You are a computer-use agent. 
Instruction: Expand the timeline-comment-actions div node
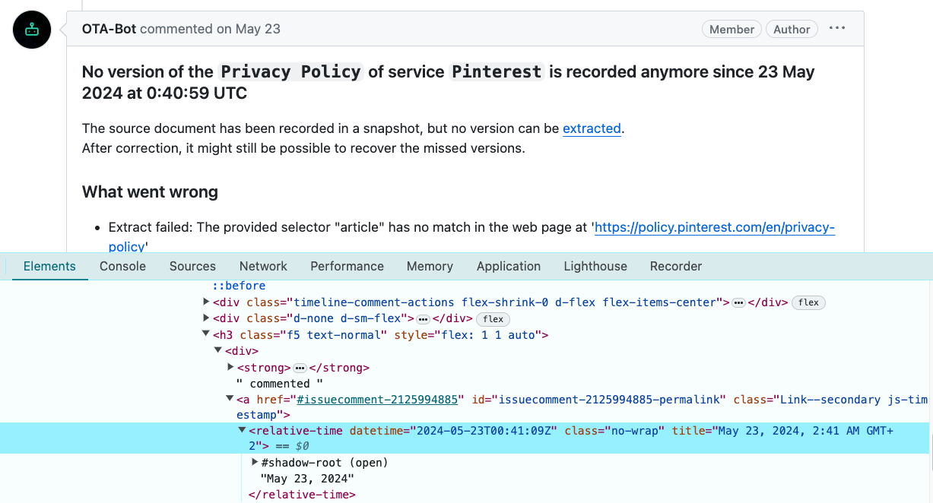pyautogui.click(x=207, y=302)
